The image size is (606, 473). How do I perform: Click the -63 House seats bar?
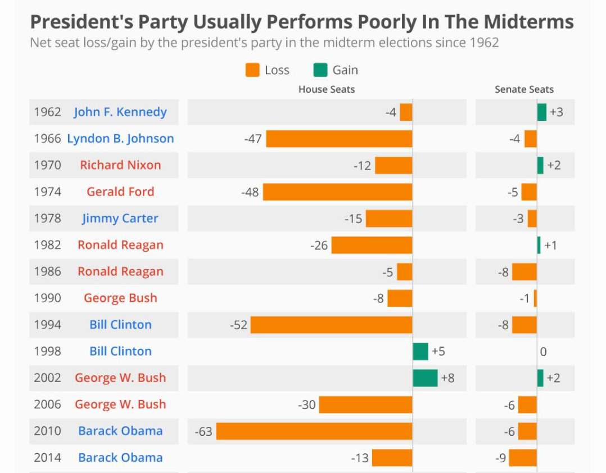click(314, 431)
